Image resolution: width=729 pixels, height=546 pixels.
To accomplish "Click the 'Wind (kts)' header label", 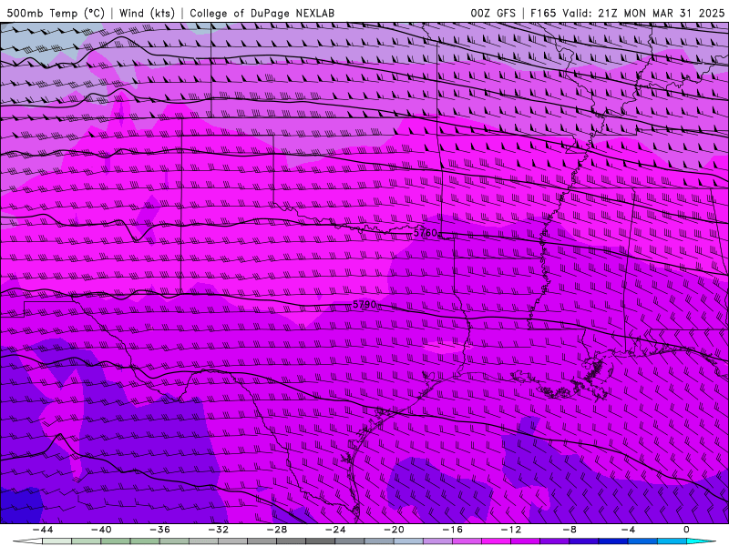I will point(147,13).
